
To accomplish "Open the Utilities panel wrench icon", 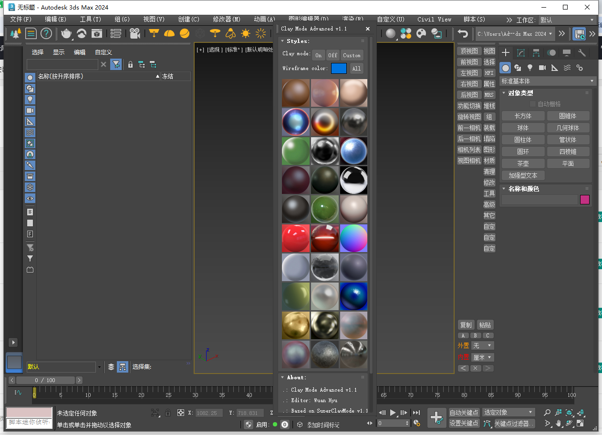I will coord(582,52).
